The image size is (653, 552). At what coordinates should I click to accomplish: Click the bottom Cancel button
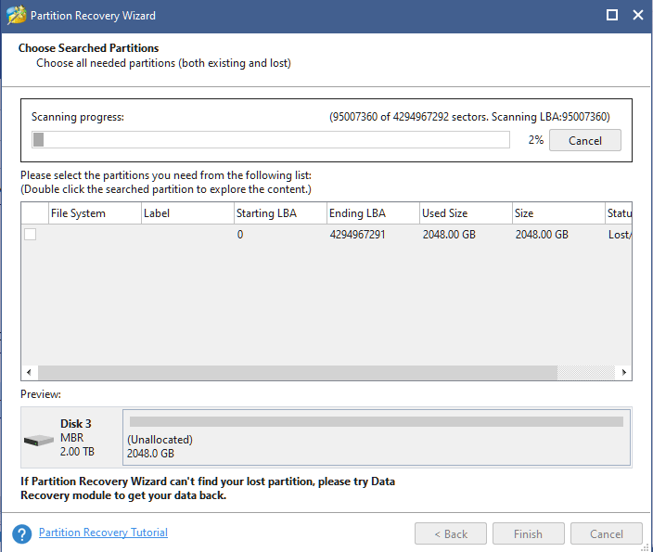click(x=606, y=533)
